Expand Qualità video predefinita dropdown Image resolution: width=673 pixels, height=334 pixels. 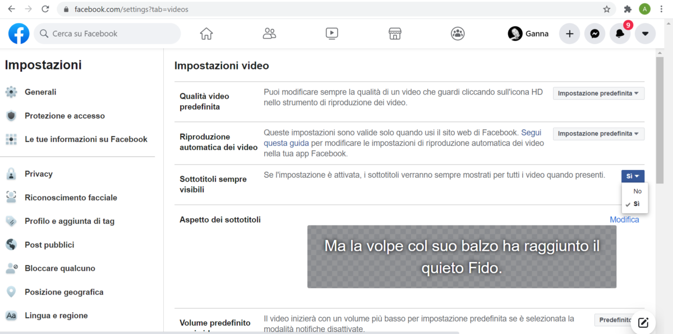coord(598,93)
